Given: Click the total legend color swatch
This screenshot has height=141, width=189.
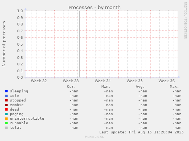Looking at the screenshot, I should [6, 128].
